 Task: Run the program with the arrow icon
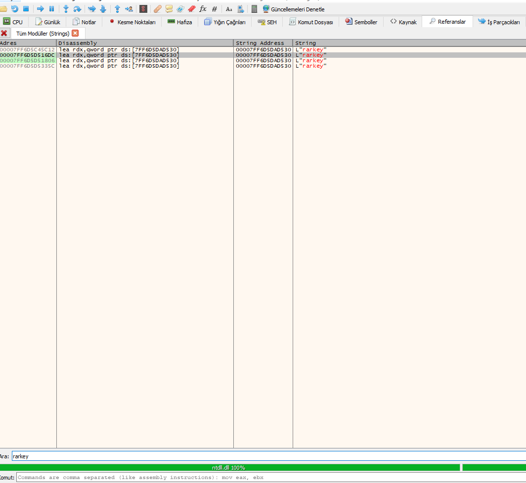(x=40, y=9)
